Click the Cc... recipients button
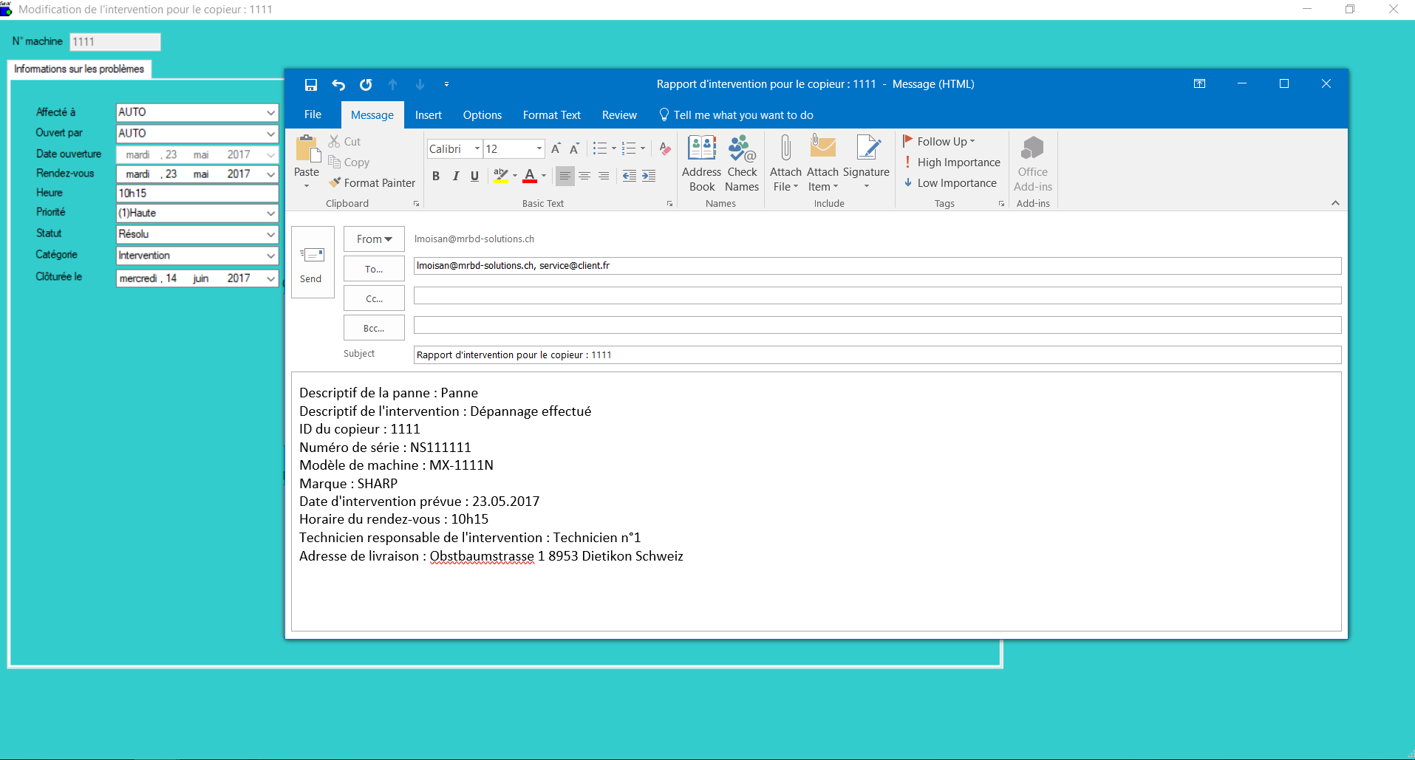Screen dimensions: 1415x760 (374, 298)
